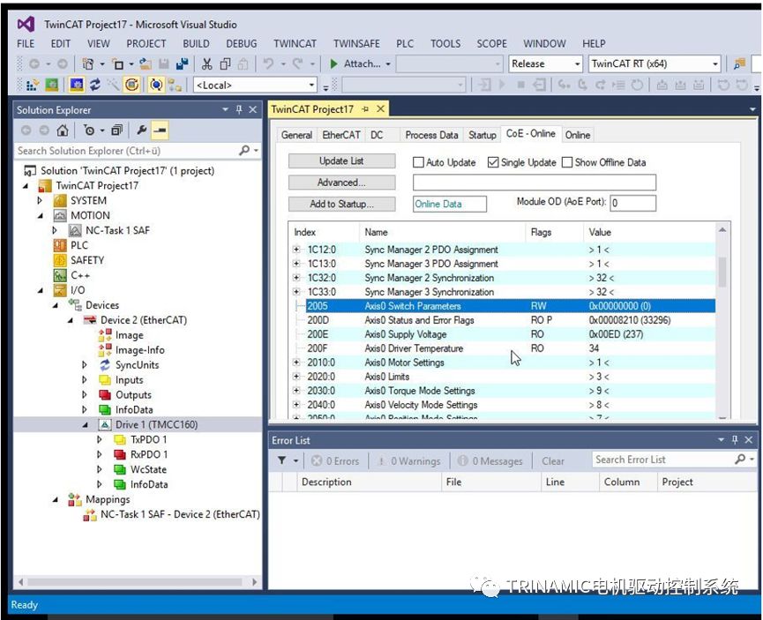Click the PLC node icon in tree
This screenshot has height=620, width=763.
click(x=60, y=245)
